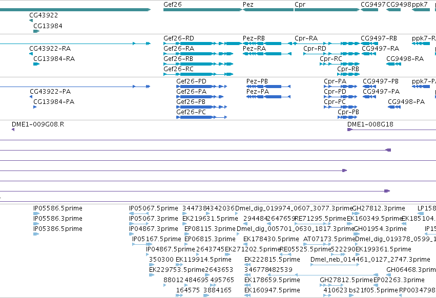Select the IP05067.5prime EST label
The width and height of the screenshot is (436, 298).
pyautogui.click(x=154, y=208)
